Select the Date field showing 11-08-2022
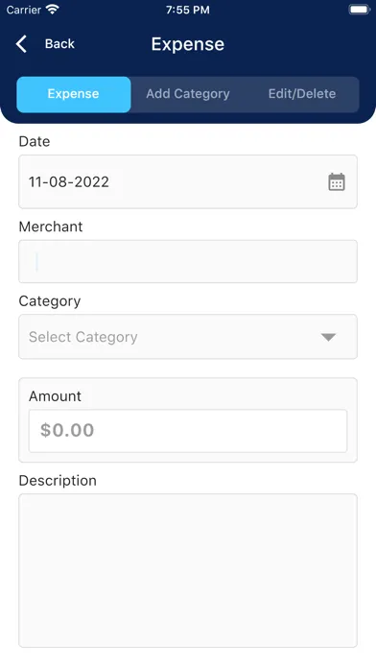Image resolution: width=376 pixels, height=668 pixels. click(188, 182)
